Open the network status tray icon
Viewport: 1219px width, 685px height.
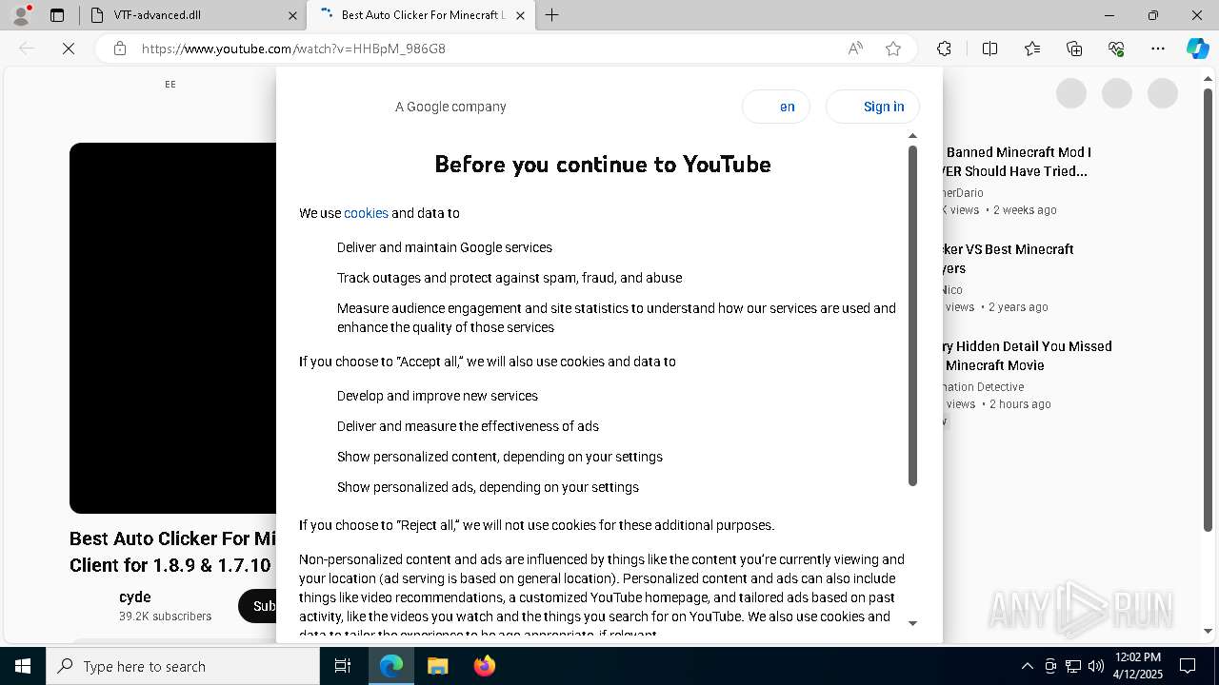(1073, 666)
